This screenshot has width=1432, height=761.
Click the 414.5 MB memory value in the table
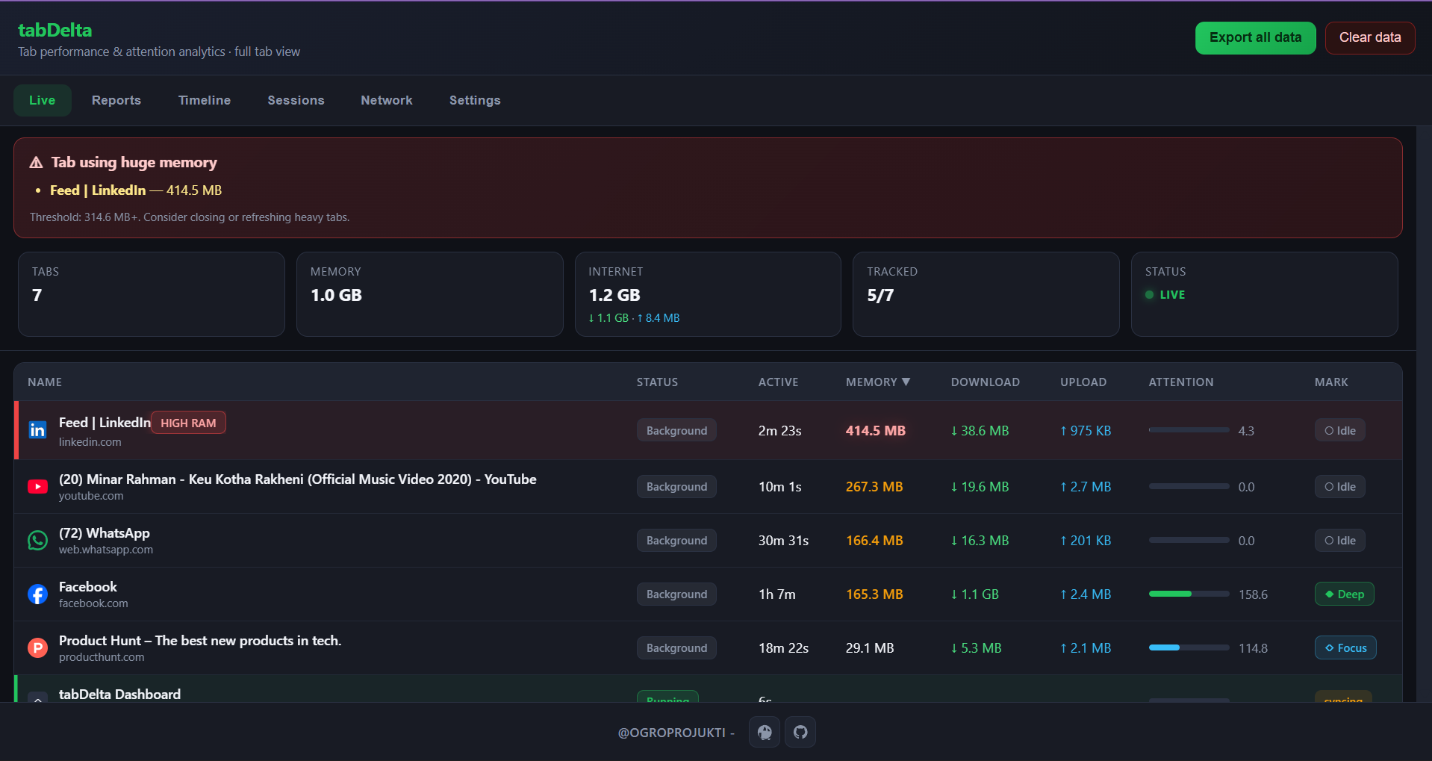tap(875, 431)
